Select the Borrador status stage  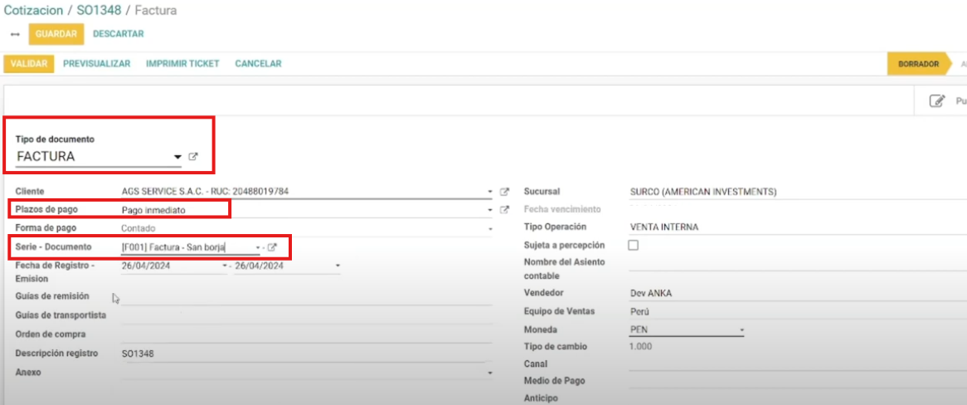(x=917, y=64)
